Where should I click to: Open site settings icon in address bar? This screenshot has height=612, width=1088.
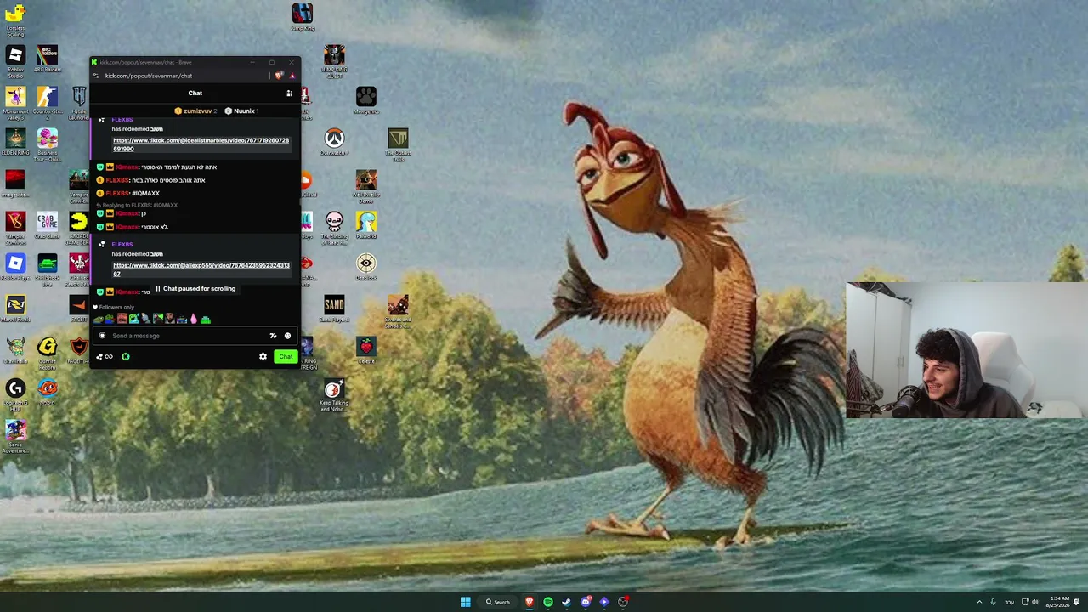coord(96,76)
